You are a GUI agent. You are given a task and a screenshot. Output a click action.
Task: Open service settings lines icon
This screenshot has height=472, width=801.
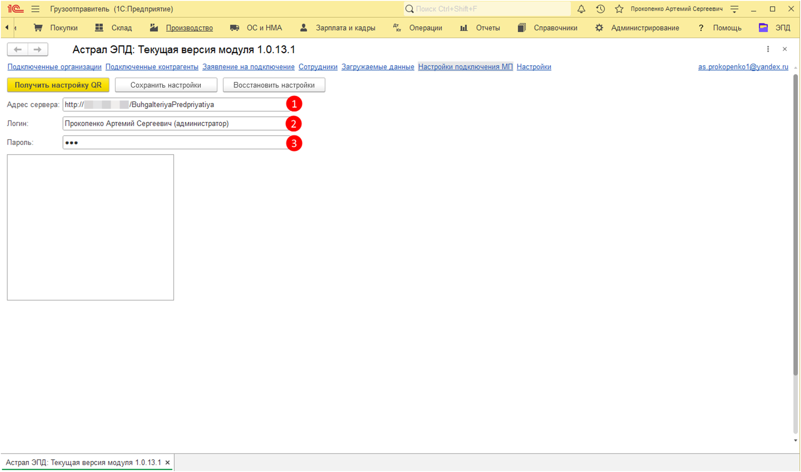point(735,9)
